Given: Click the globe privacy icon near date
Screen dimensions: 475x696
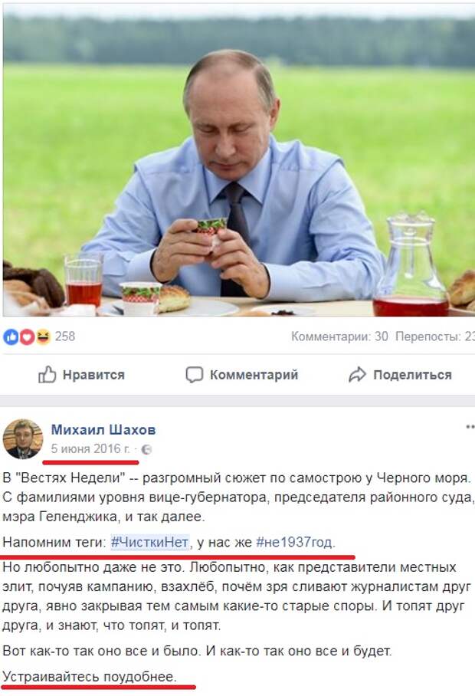Looking at the screenshot, I should (146, 450).
